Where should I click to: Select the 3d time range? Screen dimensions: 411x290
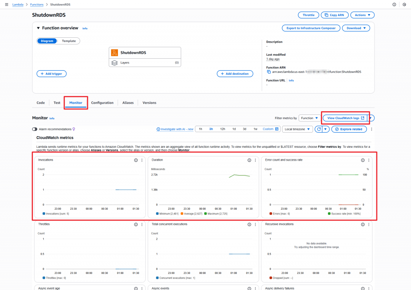click(x=244, y=129)
